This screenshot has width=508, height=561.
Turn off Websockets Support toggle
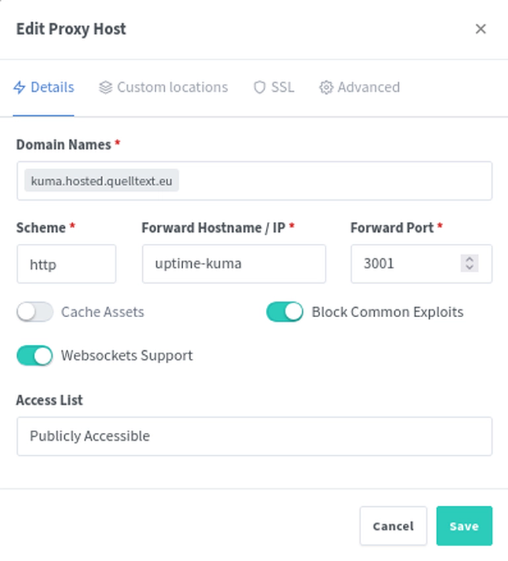35,355
